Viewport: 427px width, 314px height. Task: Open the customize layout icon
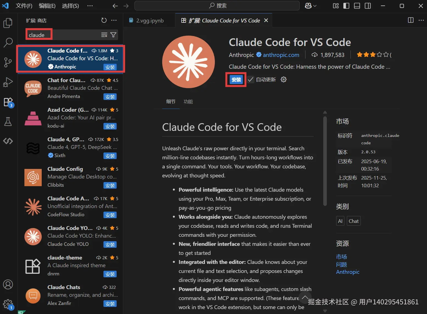(336, 6)
